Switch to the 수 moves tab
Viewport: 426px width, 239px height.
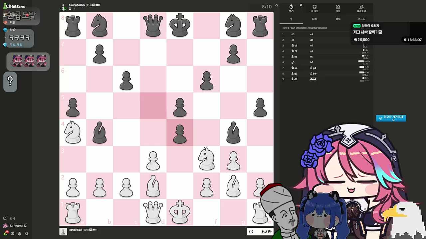(291, 19)
